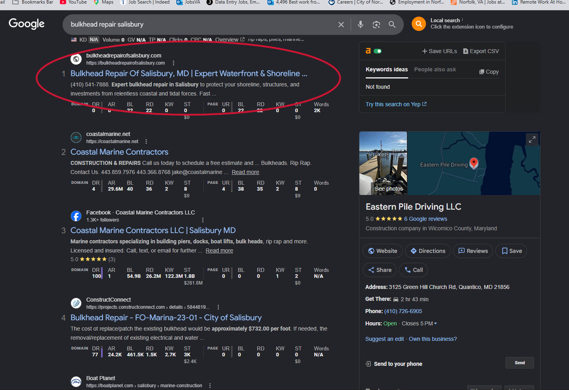The height and width of the screenshot is (390, 569).
Task: Open the YouTube bookmark
Action: [x=73, y=2]
